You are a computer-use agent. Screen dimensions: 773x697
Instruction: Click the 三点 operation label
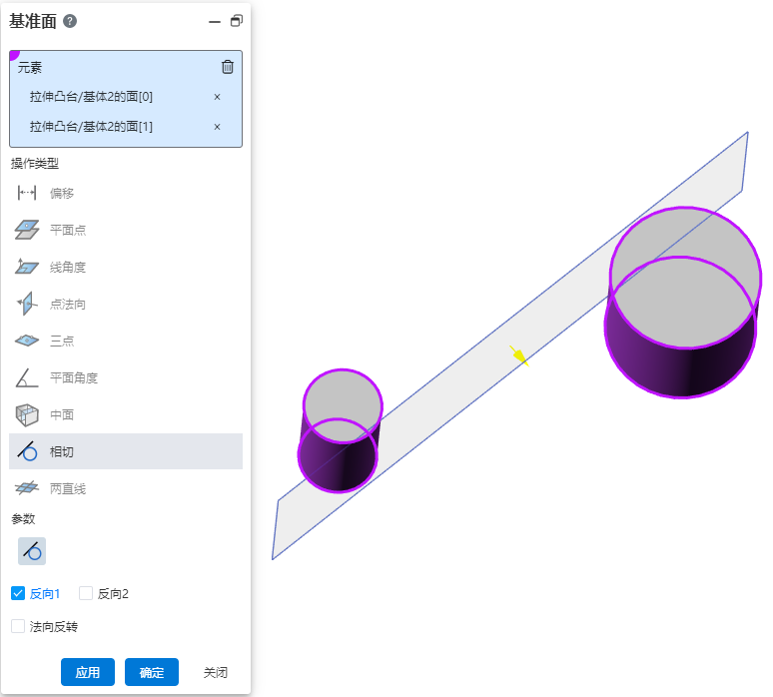point(62,342)
